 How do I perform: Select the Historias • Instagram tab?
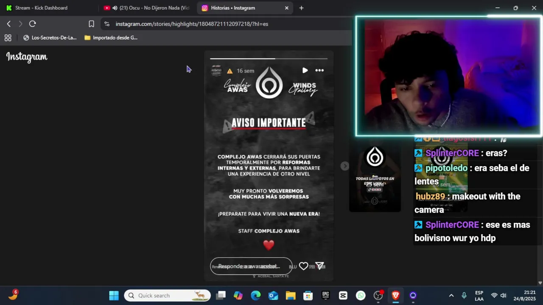coord(244,8)
